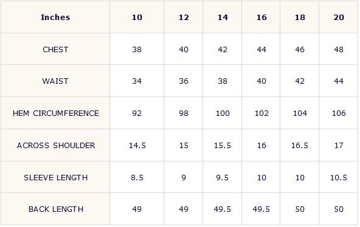Select chest value 48 for size 20
Screen dimensions: 360x227
coord(339,50)
